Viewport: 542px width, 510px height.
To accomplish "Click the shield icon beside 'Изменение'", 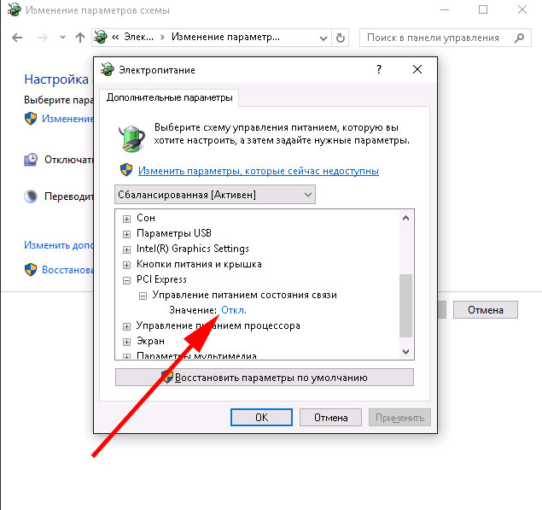I will (31, 119).
